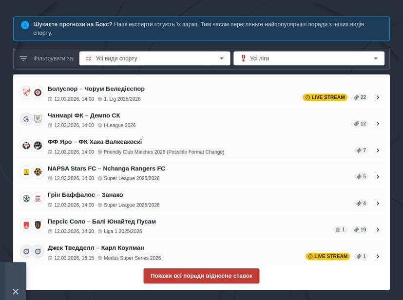Open the 'Усі ліги' league dropdown
The height and width of the screenshot is (300, 403).
pyautogui.click(x=308, y=58)
